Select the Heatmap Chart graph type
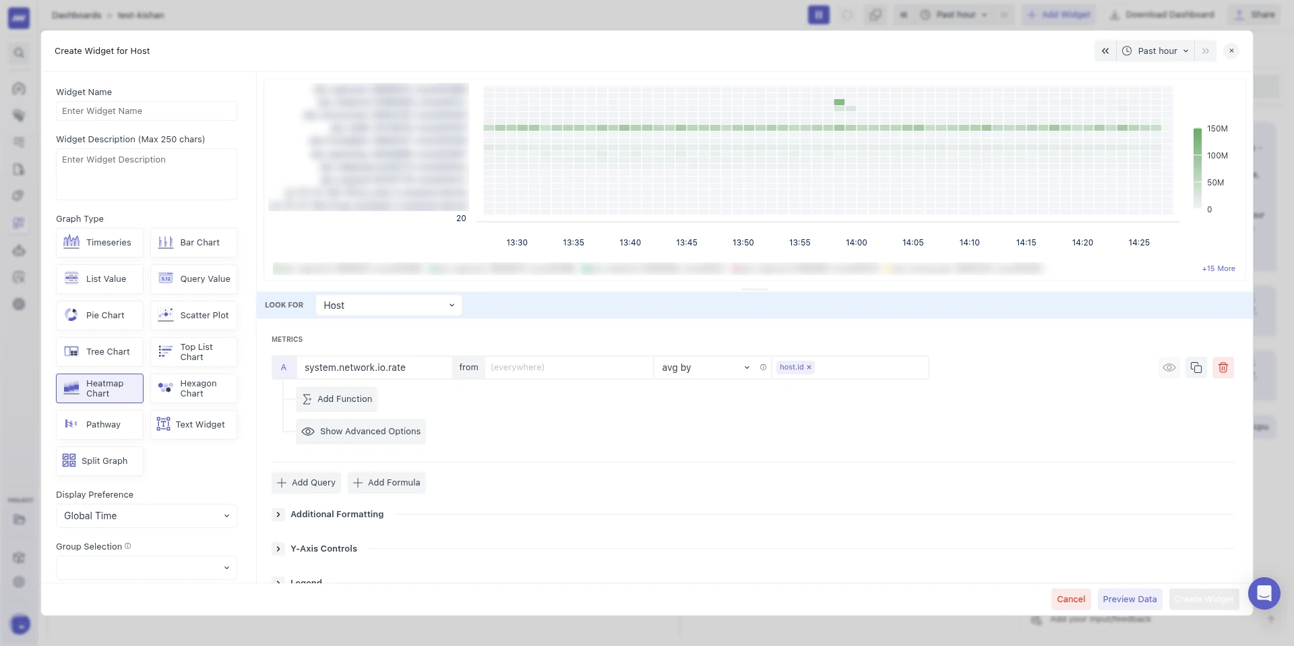Screen dimensions: 1294x646 (x=99, y=388)
